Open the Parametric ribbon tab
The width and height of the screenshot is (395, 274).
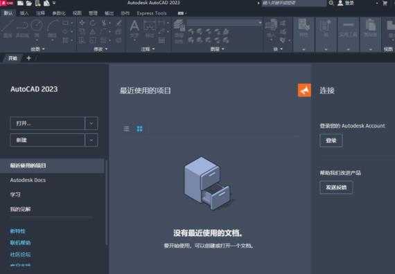[59, 13]
